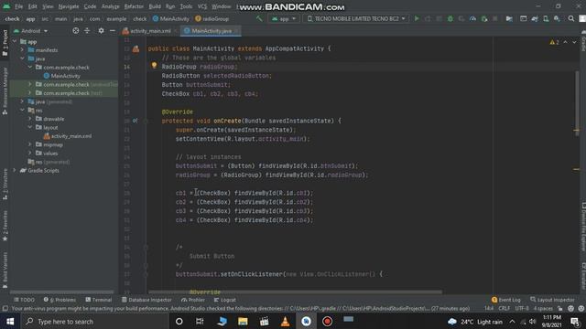Click the light bulb quick-fix icon on line 14
586x329 pixels.
pos(154,65)
